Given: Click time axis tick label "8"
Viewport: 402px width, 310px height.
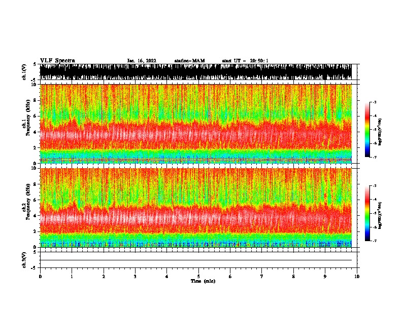Looking at the screenshot, I should click(293, 277).
